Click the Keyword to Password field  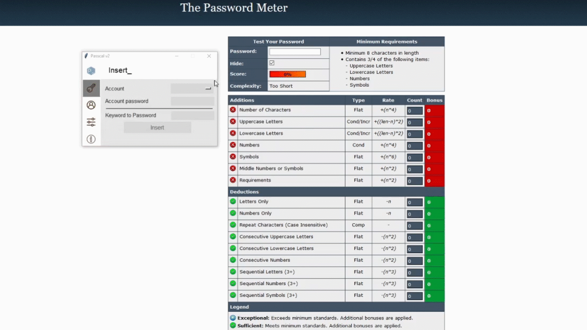tap(192, 115)
